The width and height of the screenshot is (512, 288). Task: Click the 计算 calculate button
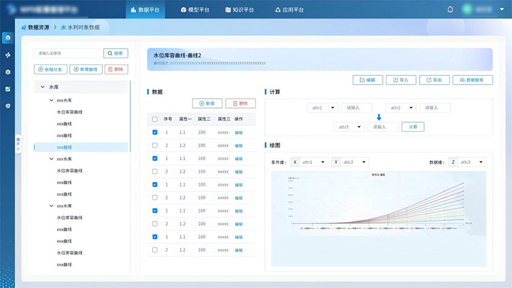point(413,127)
